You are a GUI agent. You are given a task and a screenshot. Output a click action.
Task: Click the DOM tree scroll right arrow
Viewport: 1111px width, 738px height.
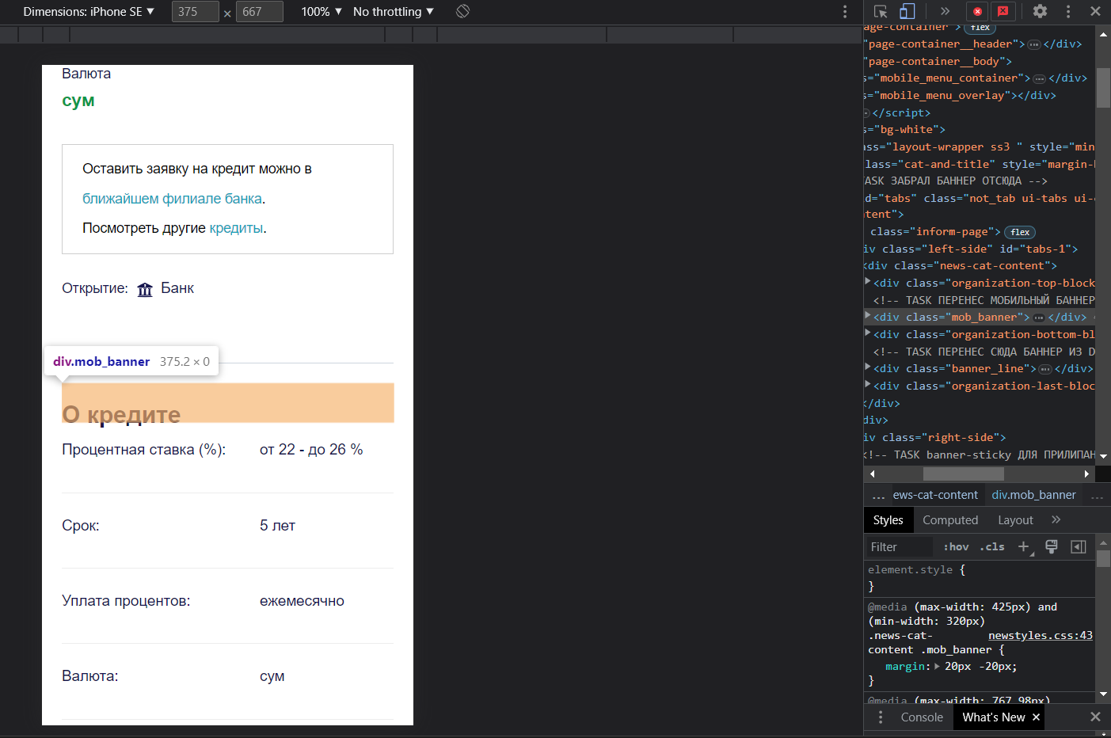tap(1087, 474)
